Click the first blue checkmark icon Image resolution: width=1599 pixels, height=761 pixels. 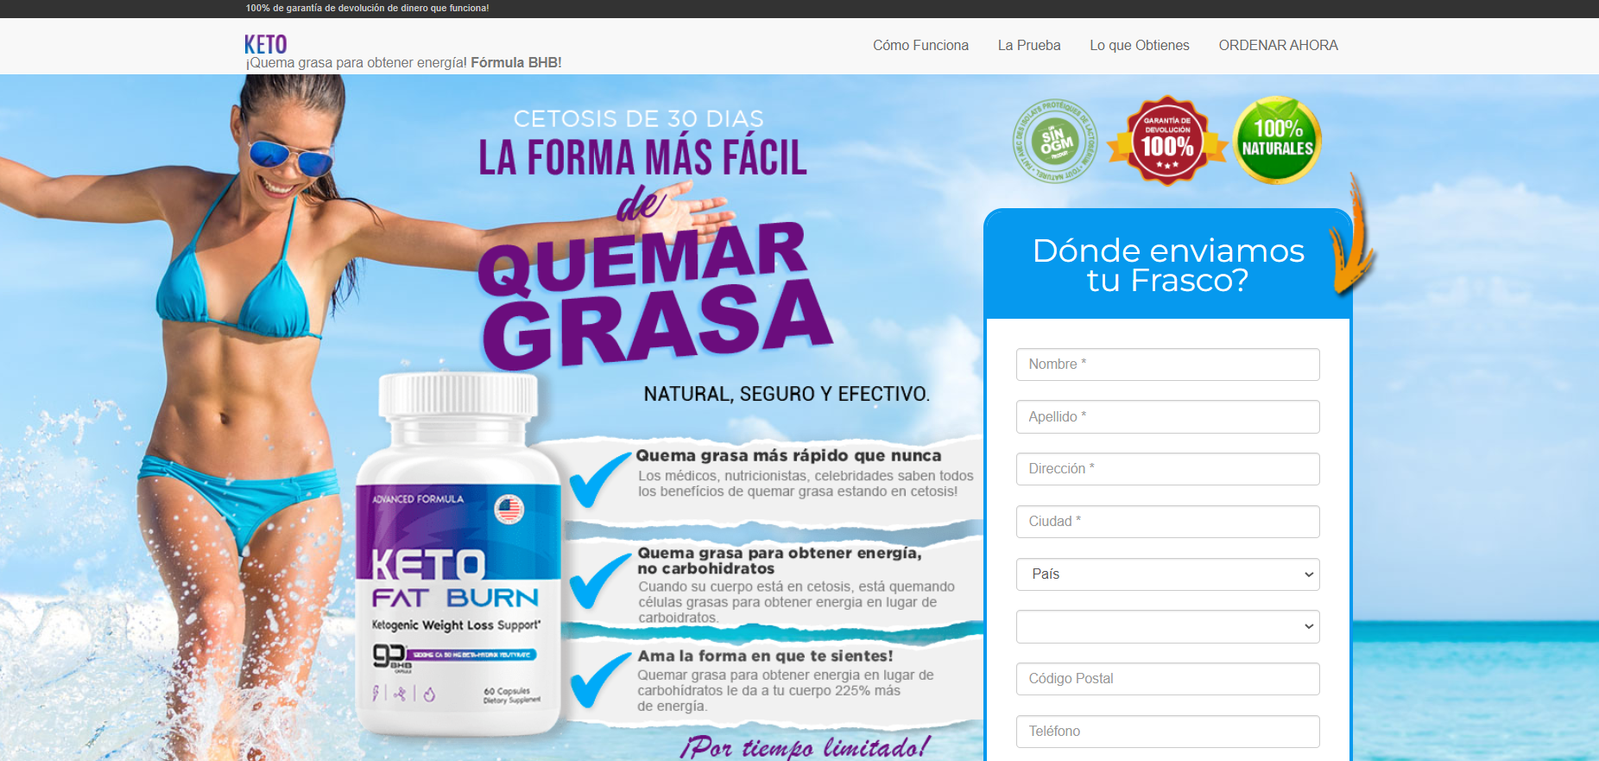click(599, 479)
